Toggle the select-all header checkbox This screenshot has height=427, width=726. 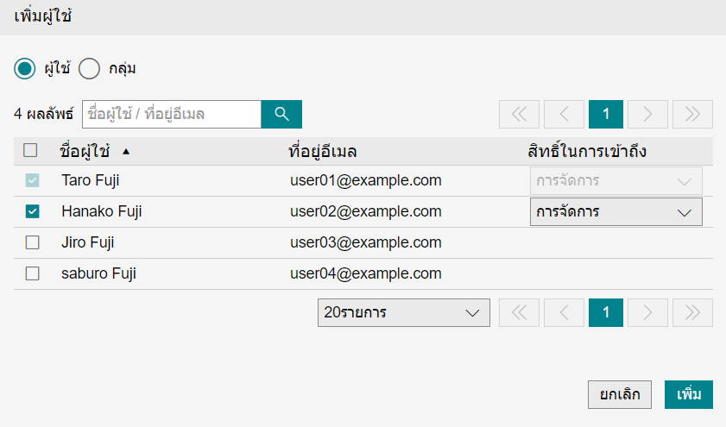pyautogui.click(x=31, y=150)
